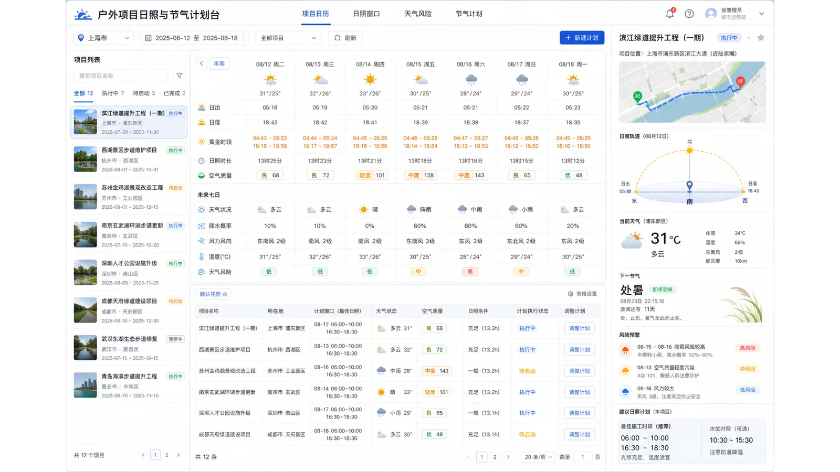Click the 表格设置 label
The height and width of the screenshot is (472, 840).
(586, 294)
